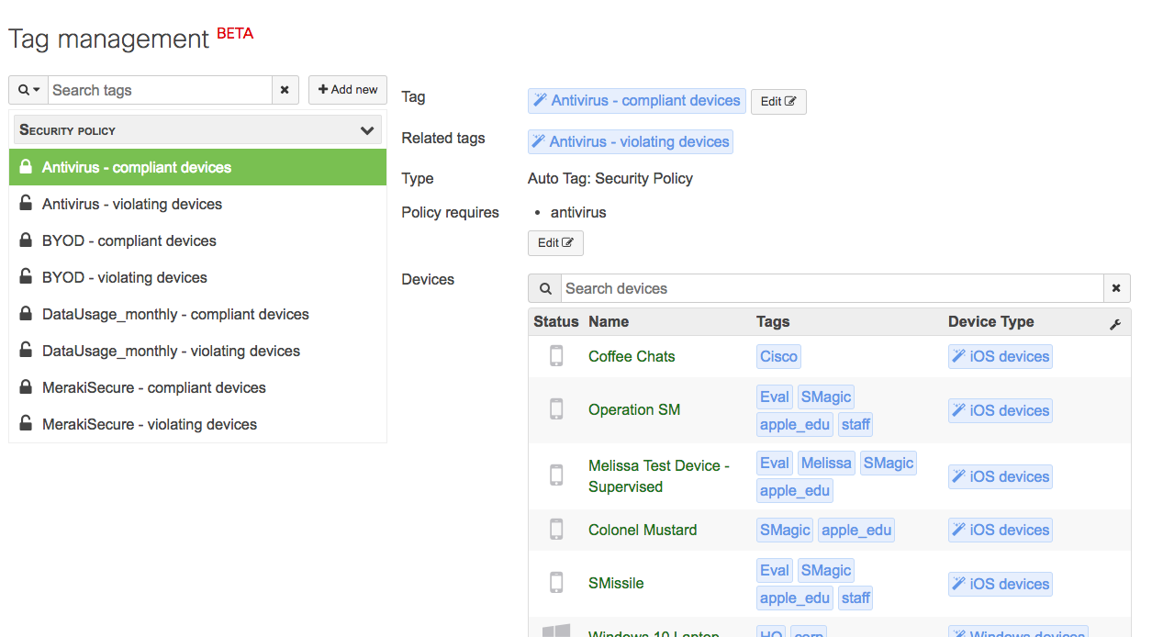Select MerakiSecure - compliant devices tag
The height and width of the screenshot is (637, 1163).
pyautogui.click(x=153, y=387)
